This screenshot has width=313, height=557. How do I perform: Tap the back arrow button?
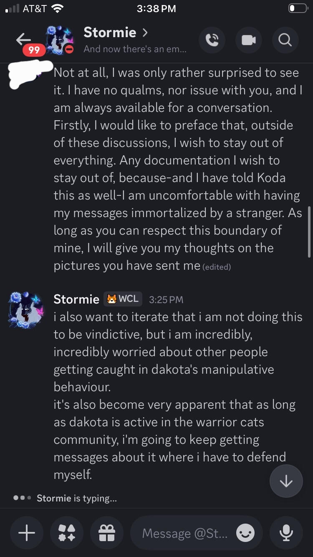pos(23,39)
